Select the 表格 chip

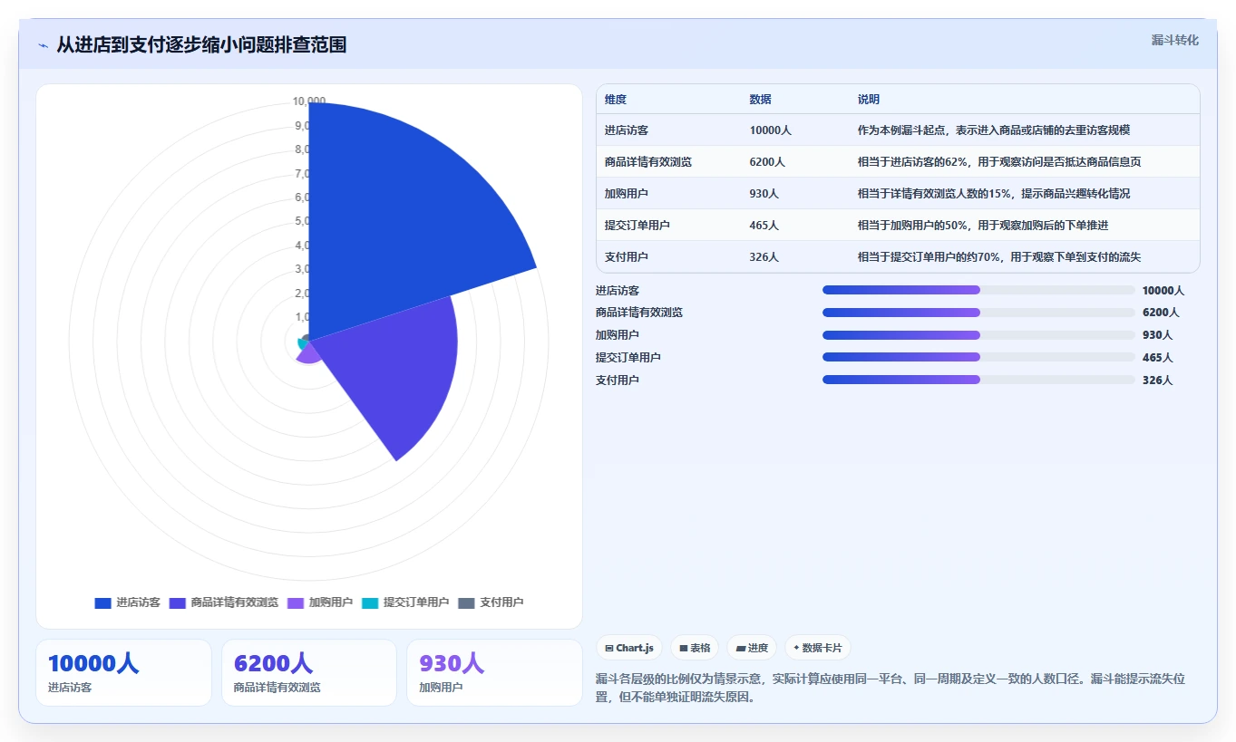pyautogui.click(x=695, y=648)
